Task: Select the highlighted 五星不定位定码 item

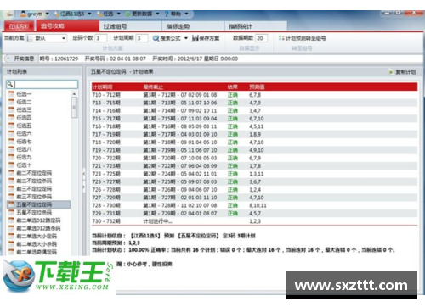Action: pos(38,204)
